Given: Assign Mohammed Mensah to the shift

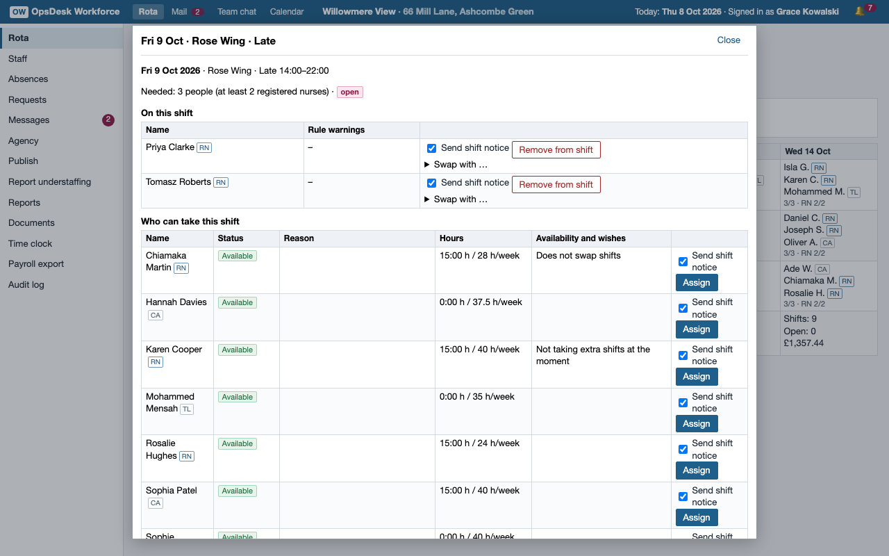Looking at the screenshot, I should tap(697, 423).
